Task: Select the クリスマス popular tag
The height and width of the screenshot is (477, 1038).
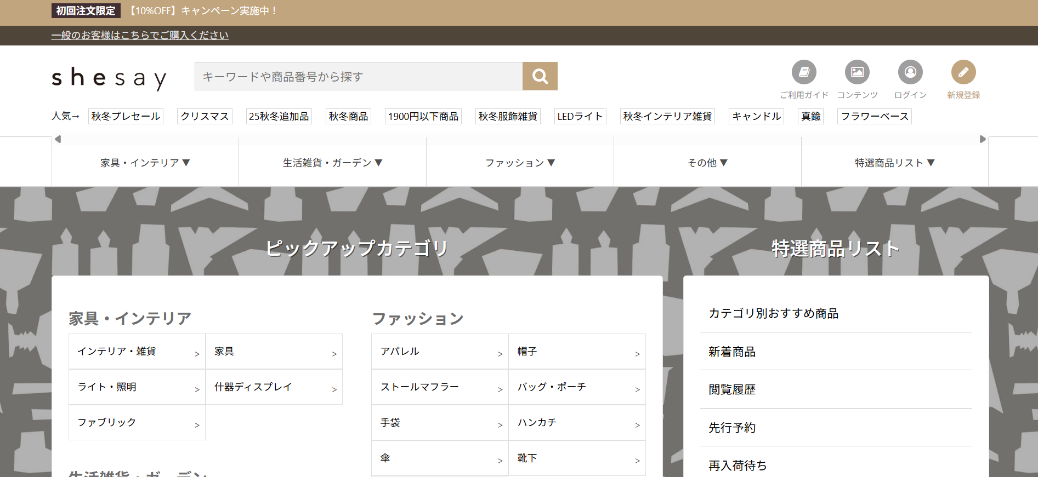Action: click(205, 116)
